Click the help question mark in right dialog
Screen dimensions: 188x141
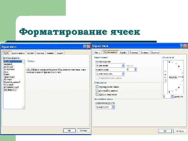tap(181, 46)
